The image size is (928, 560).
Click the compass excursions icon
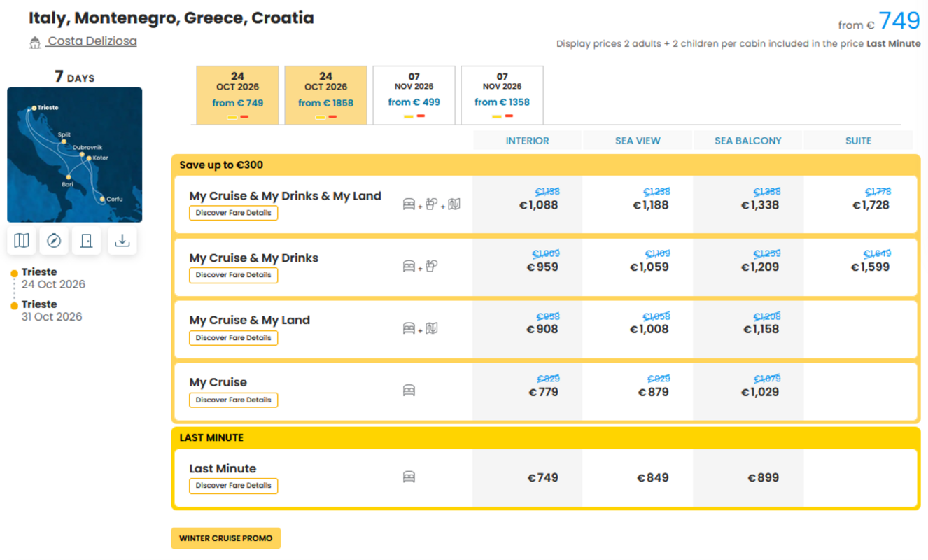[x=54, y=241]
